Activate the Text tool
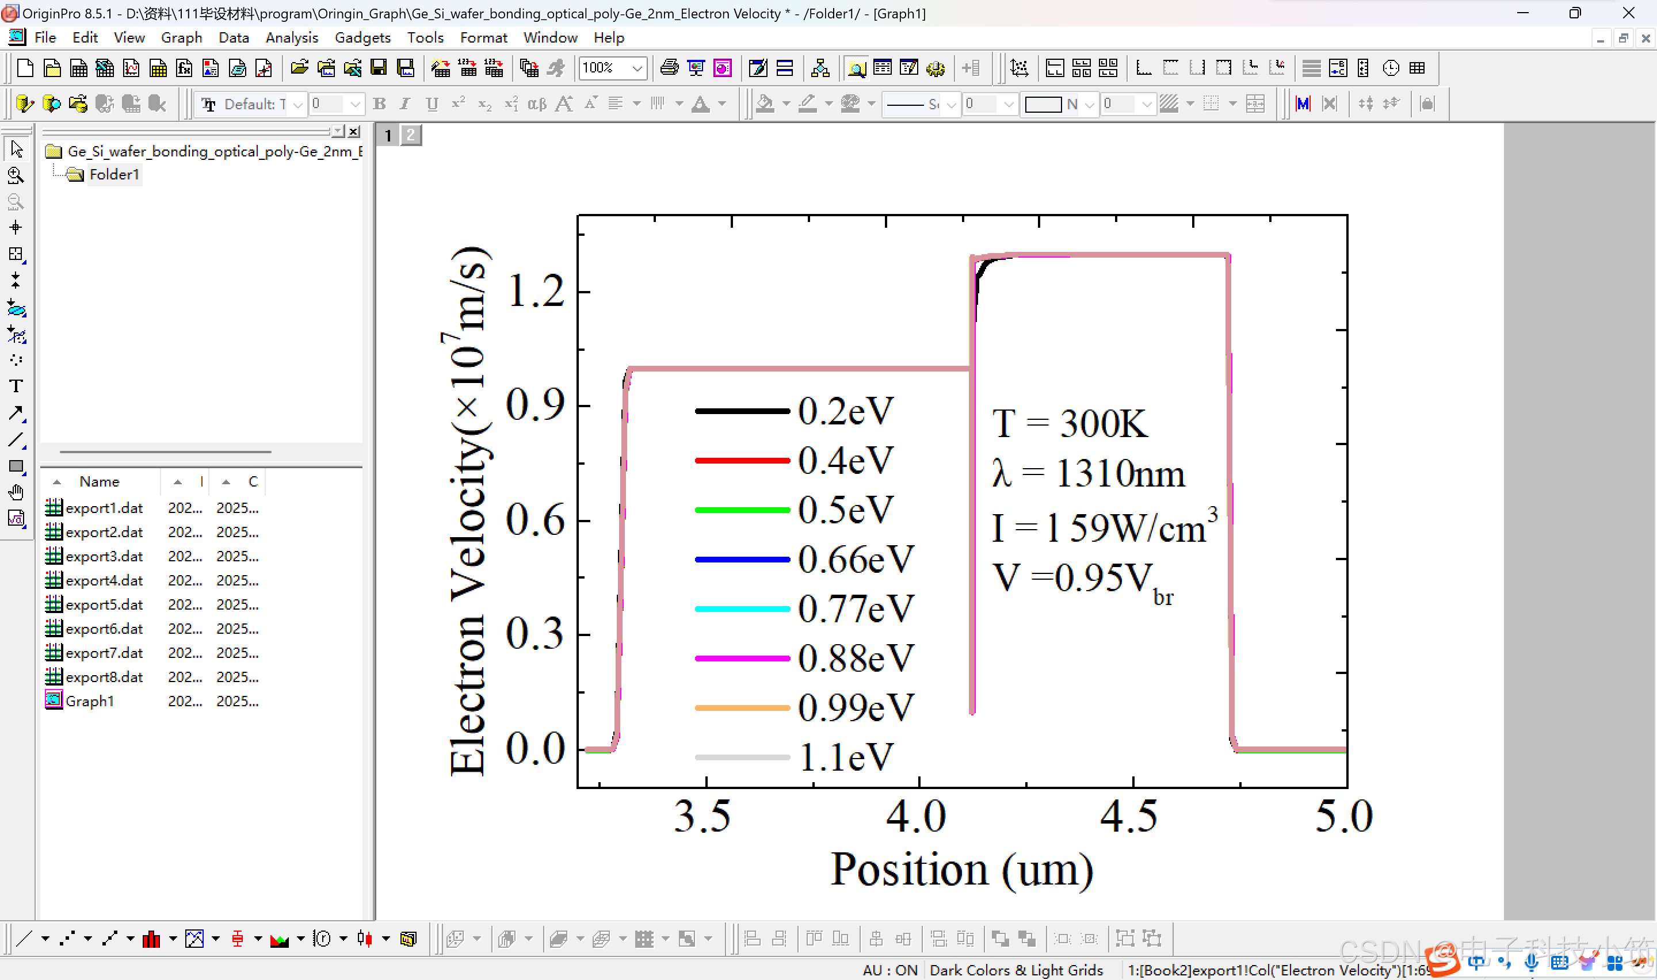This screenshot has height=980, width=1657. 17,386
